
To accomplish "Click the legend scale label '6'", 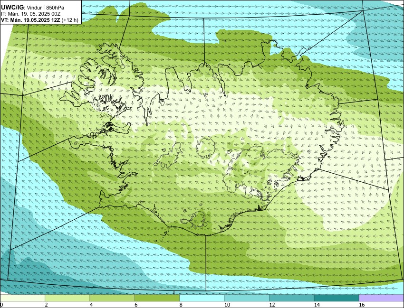I will 136,305.
